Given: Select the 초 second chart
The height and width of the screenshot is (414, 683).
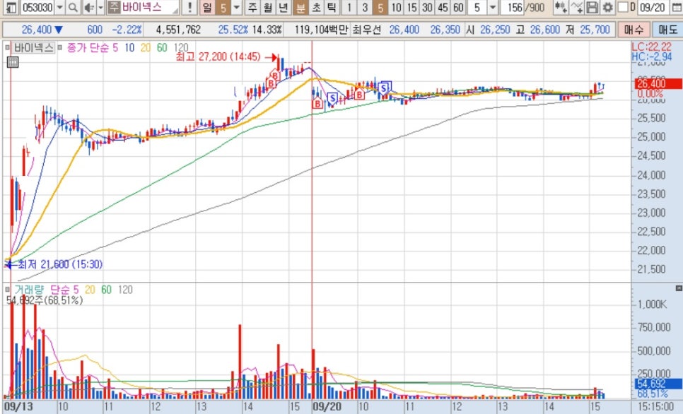Looking at the screenshot, I should tap(316, 7).
